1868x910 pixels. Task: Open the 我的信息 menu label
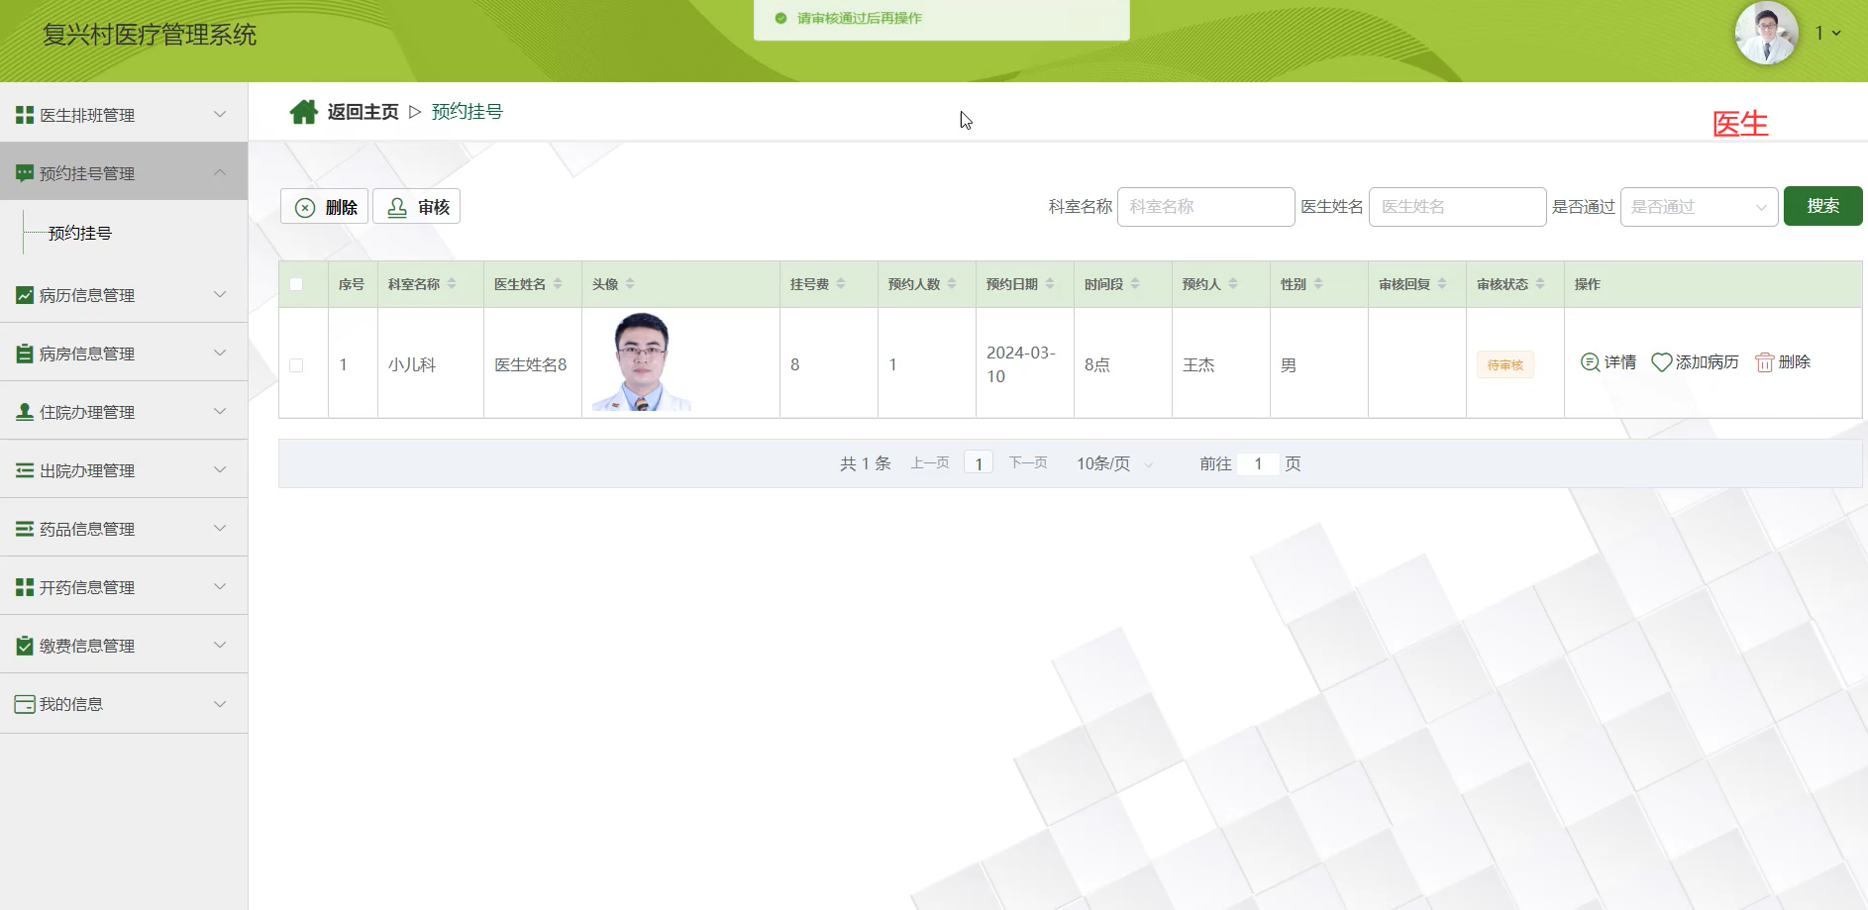click(71, 704)
